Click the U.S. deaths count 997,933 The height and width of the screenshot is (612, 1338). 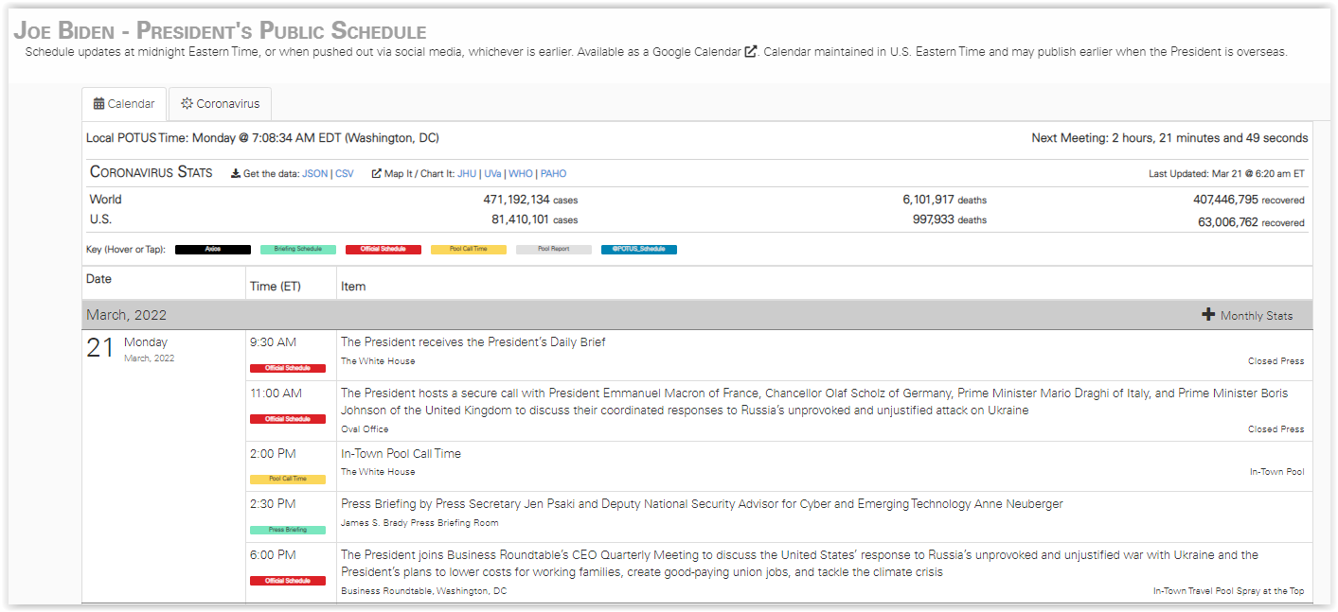(x=932, y=220)
